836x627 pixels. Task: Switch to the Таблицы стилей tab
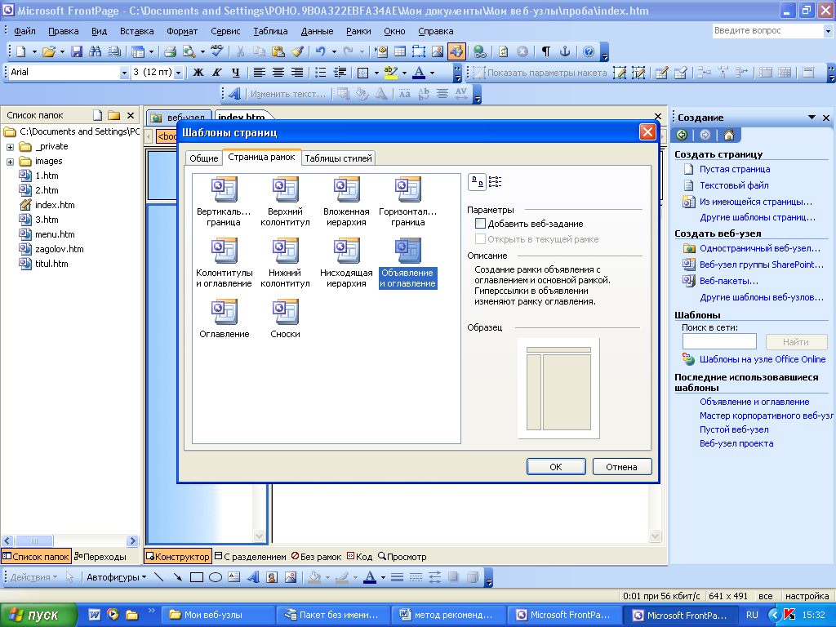[x=339, y=158]
